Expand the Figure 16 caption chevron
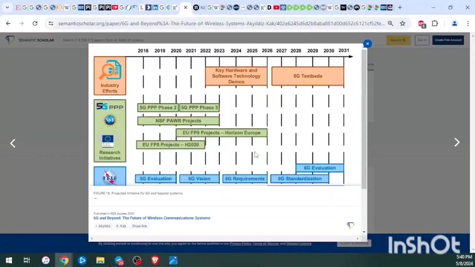 click(x=95, y=198)
